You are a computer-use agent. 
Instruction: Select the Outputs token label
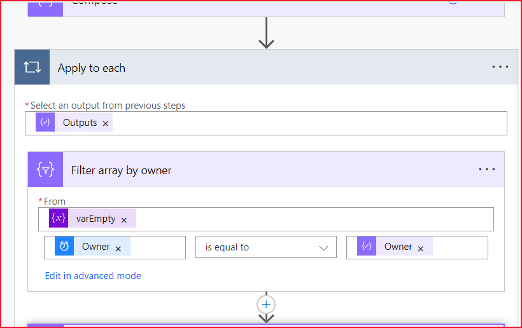pyautogui.click(x=80, y=123)
